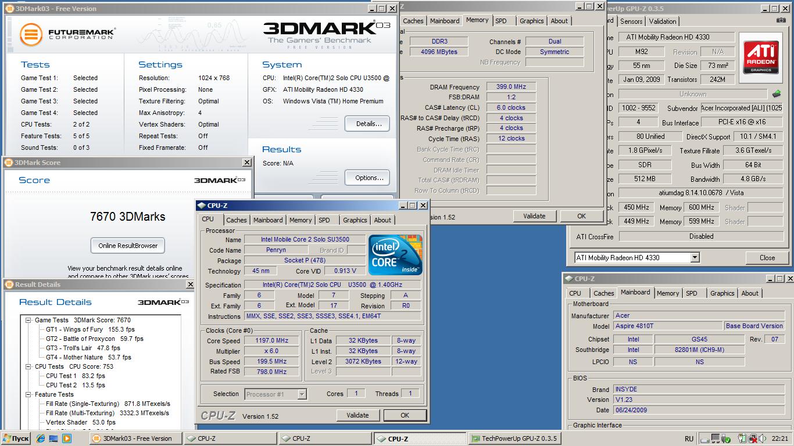This screenshot has width=794, height=446.
Task: Click the ATI Radeon Graphics logo
Action: [x=761, y=57]
